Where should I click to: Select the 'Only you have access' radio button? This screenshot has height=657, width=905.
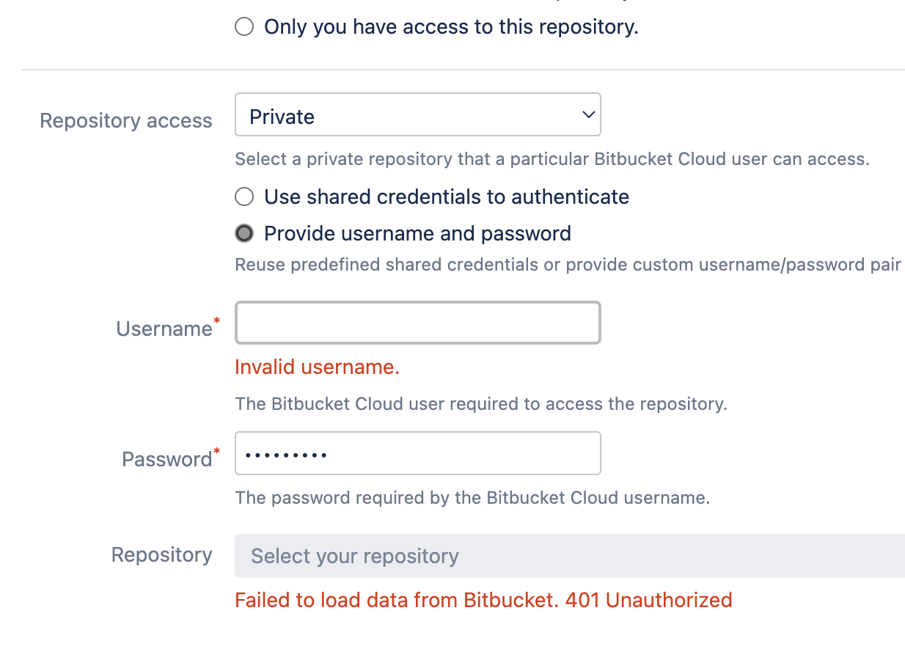(x=244, y=27)
